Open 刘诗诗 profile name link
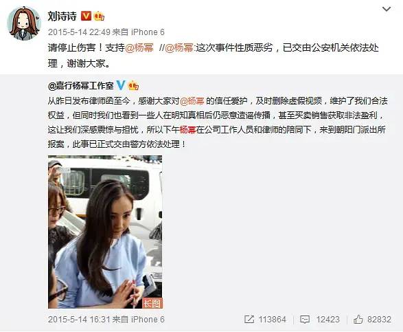 click(62, 16)
